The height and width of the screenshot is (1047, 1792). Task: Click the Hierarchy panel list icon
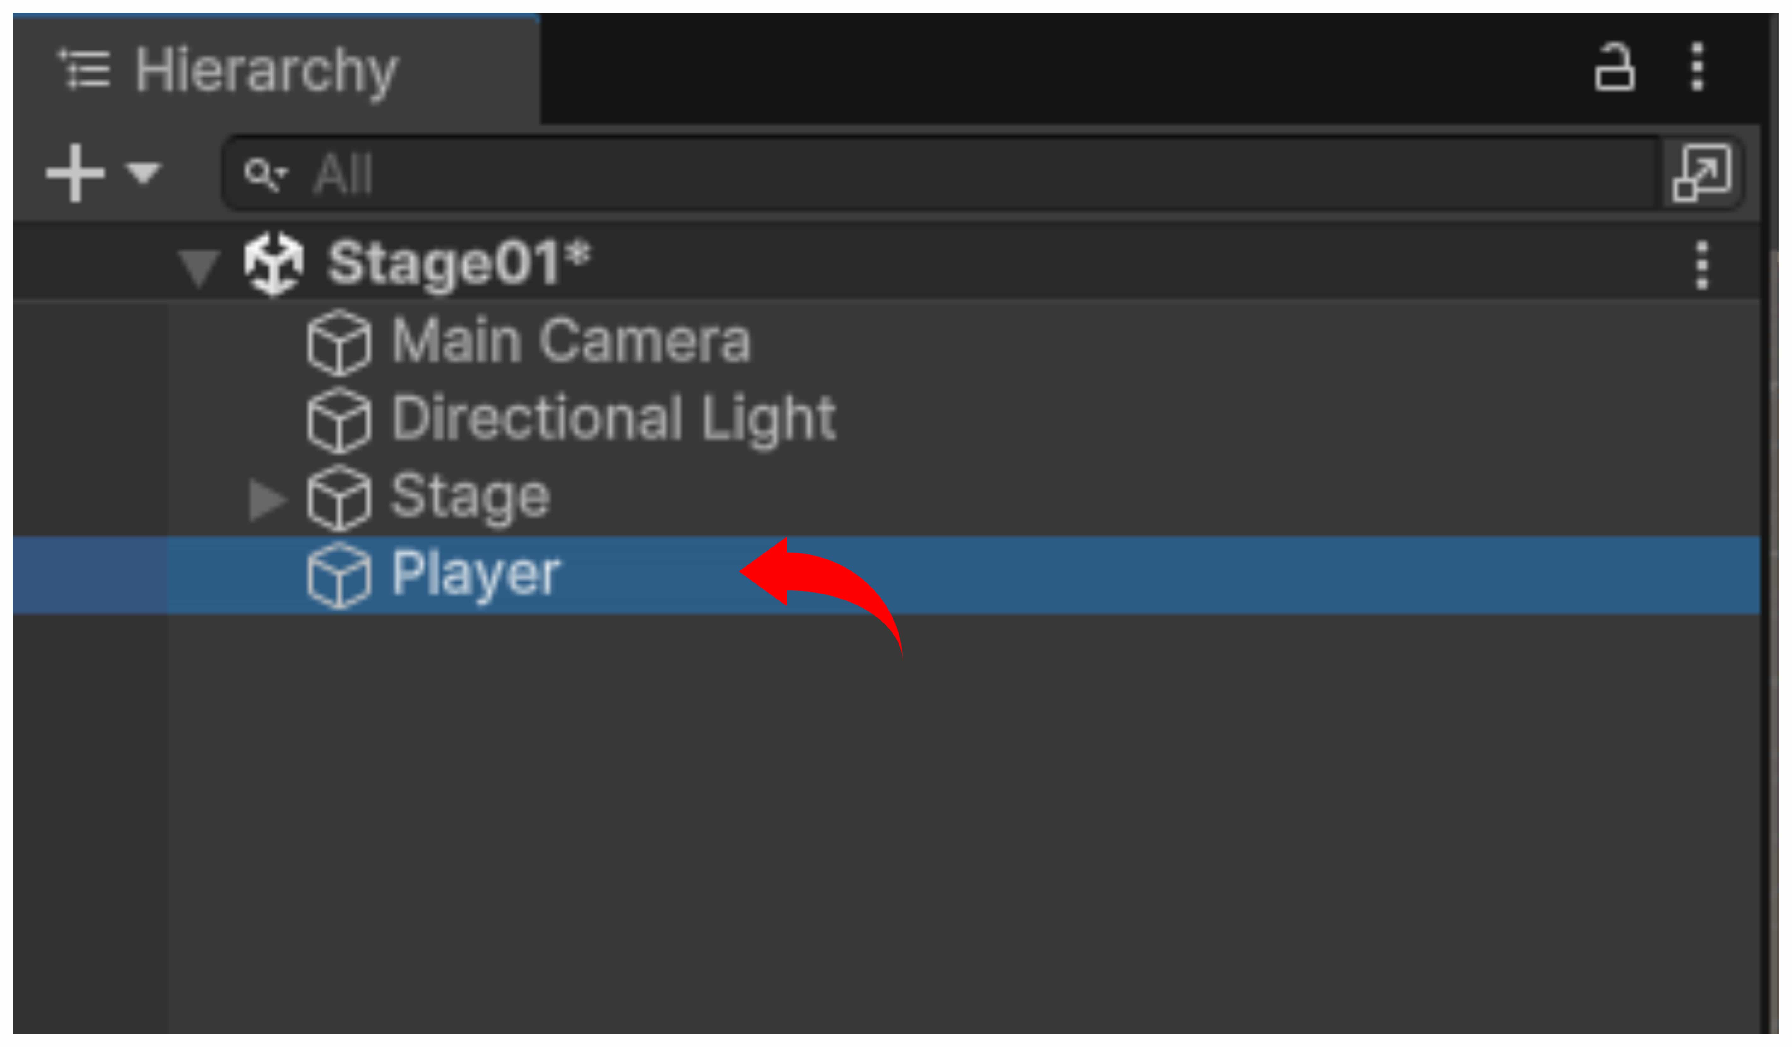85,70
